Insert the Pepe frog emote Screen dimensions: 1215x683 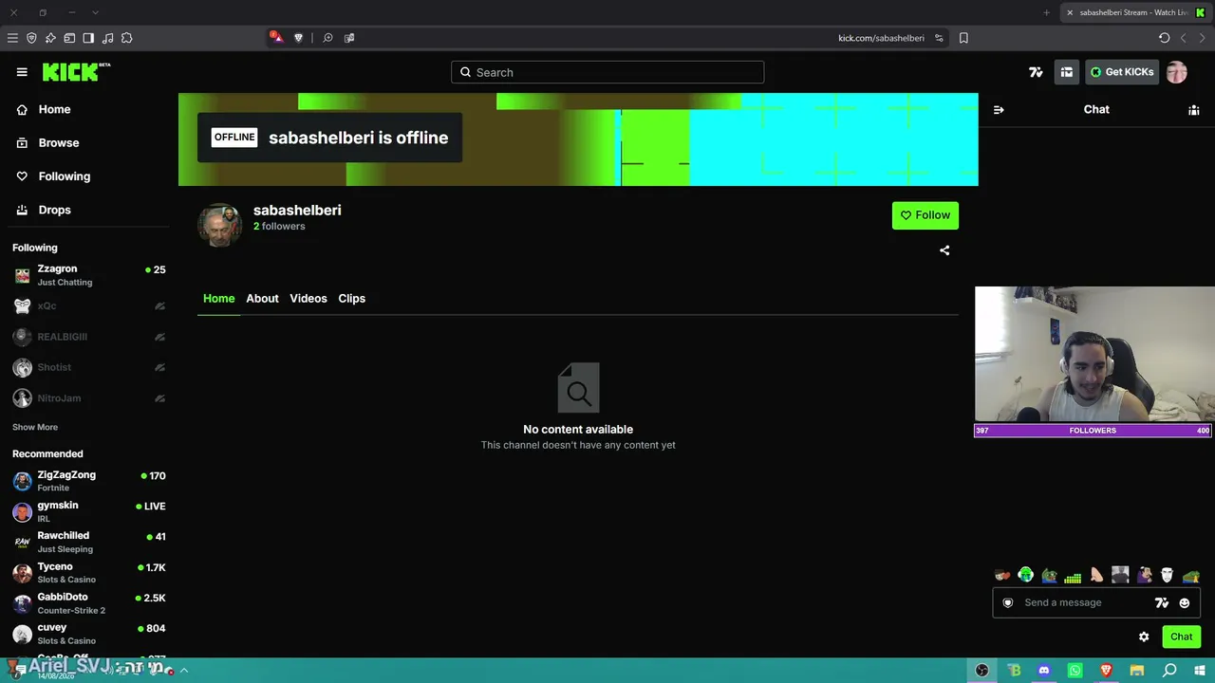[x=1049, y=575]
